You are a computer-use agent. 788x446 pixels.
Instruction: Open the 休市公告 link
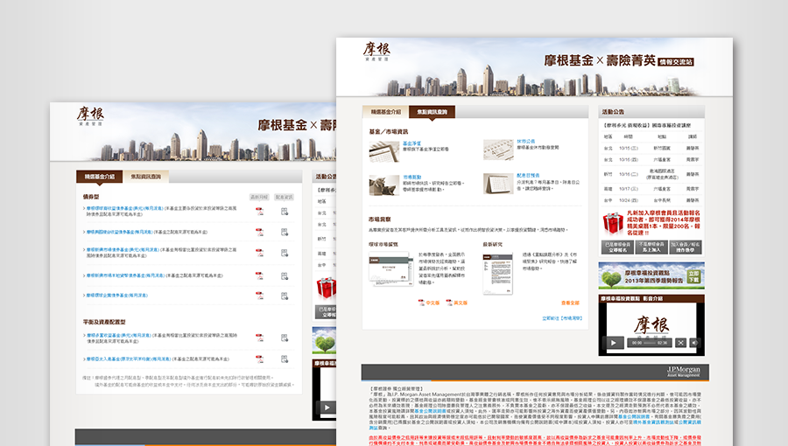click(525, 142)
